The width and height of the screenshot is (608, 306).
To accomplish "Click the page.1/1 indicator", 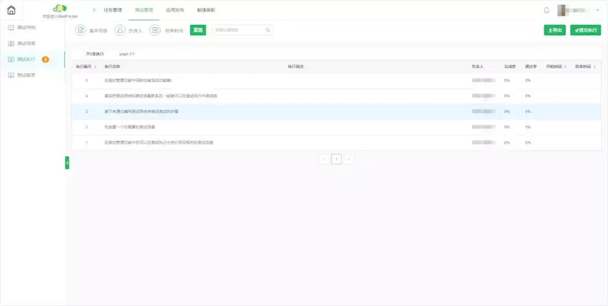I will pos(127,54).
